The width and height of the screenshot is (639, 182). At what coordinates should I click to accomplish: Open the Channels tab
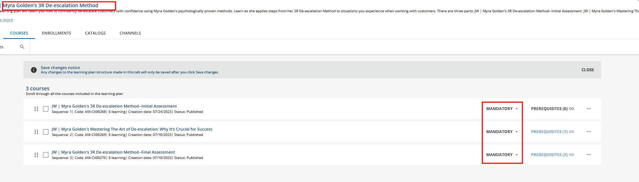pos(130,33)
